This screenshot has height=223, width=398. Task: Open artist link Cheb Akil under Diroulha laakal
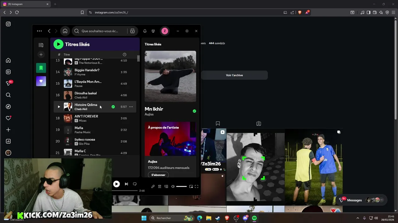pyautogui.click(x=81, y=98)
